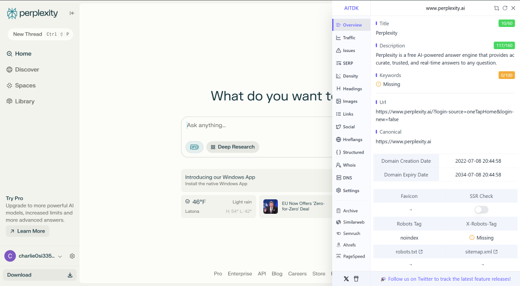This screenshot has height=286, width=520.
Task: Collapse the Perplexity sidebar
Action: pos(72,13)
